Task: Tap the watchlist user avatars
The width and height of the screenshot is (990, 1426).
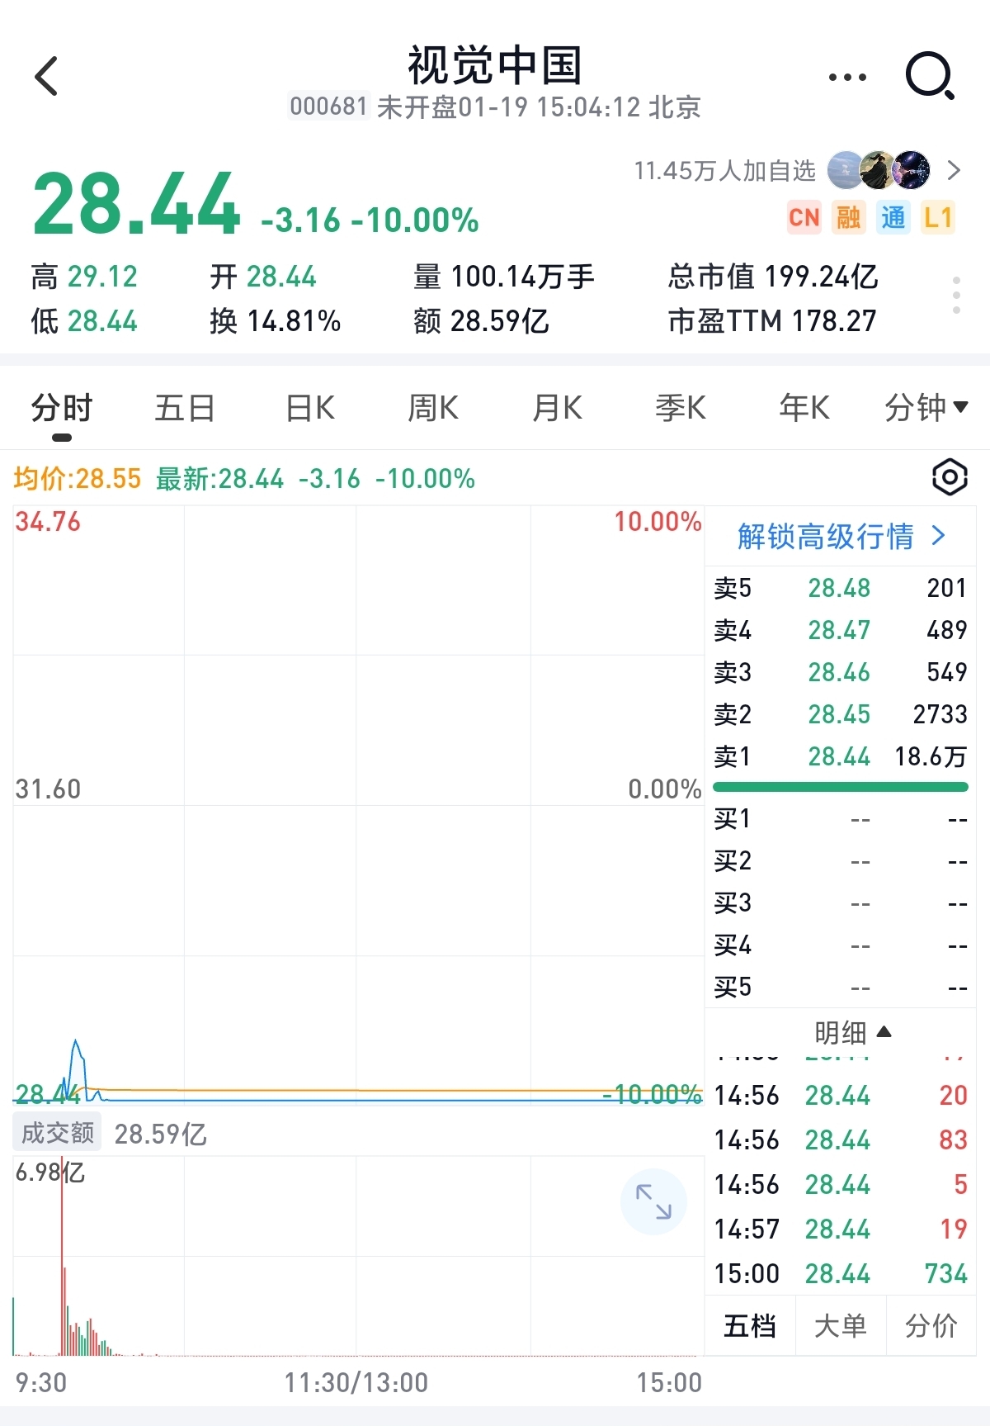Action: coord(879,170)
